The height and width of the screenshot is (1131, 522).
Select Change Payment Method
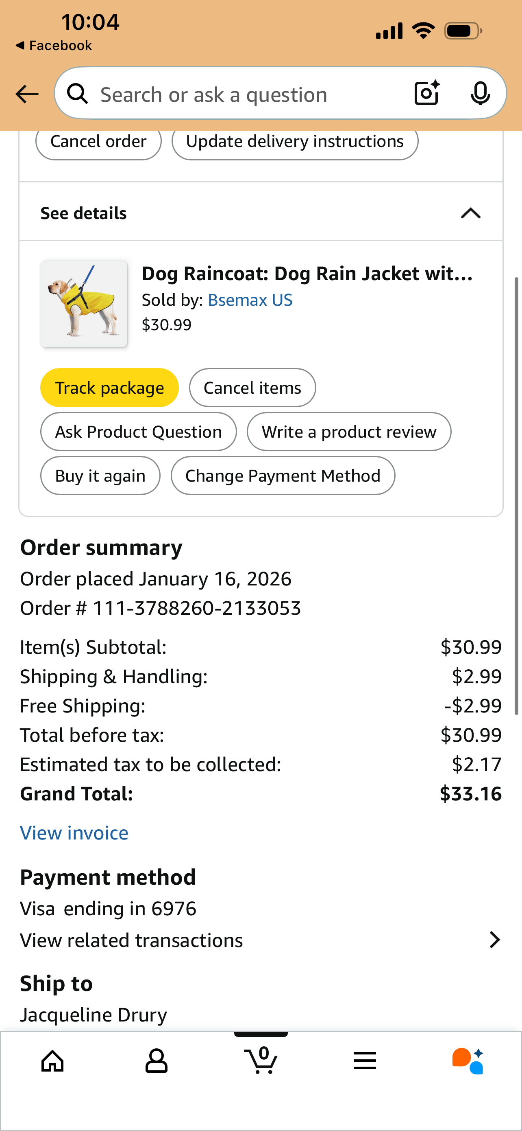coord(283,476)
